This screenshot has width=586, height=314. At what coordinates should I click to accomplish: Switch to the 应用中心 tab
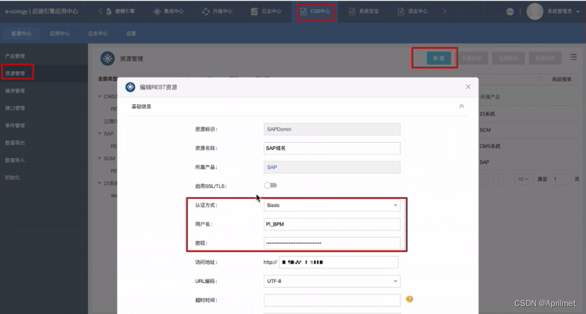tap(59, 34)
